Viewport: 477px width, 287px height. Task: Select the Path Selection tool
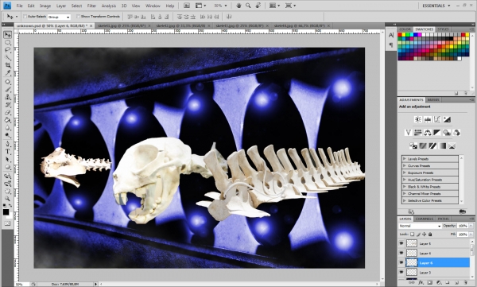coord(8,160)
